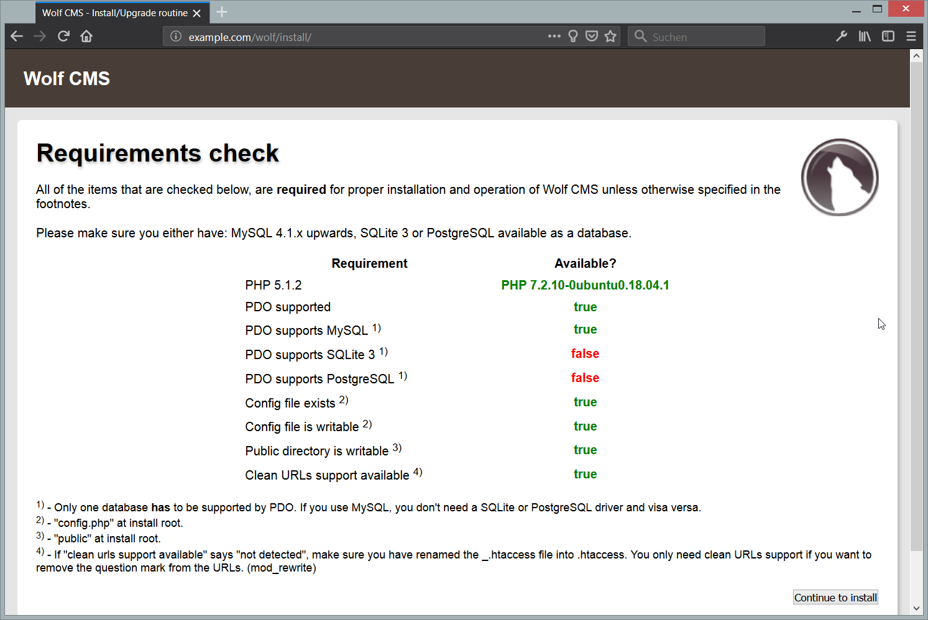Click the 'PDO supported' requirement label
This screenshot has width=928, height=620.
(x=288, y=307)
